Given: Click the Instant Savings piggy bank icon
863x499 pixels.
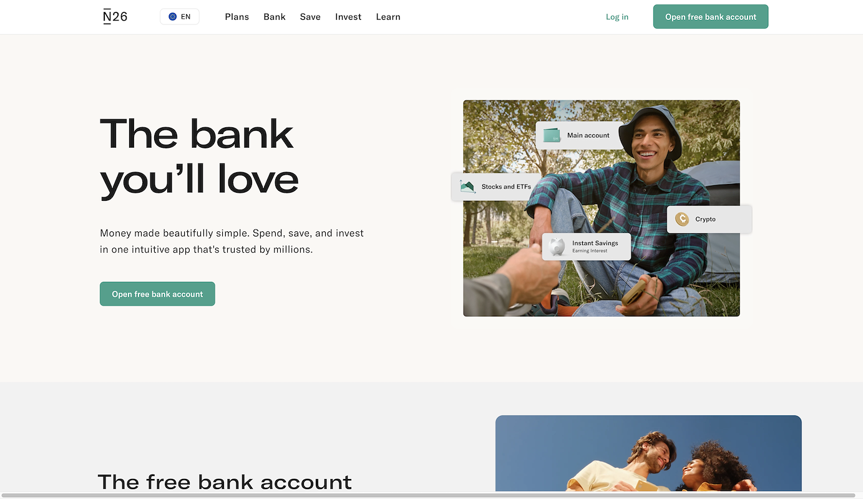Looking at the screenshot, I should pos(557,246).
